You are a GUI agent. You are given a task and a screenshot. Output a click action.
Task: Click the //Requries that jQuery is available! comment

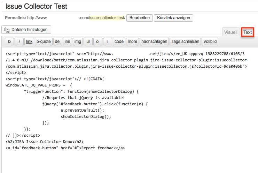(x=84, y=98)
